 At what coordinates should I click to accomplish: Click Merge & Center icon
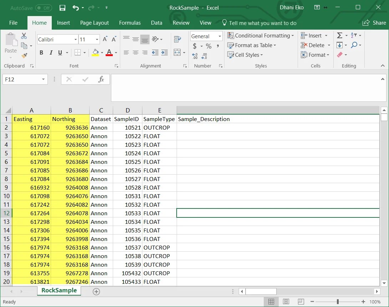177,52
